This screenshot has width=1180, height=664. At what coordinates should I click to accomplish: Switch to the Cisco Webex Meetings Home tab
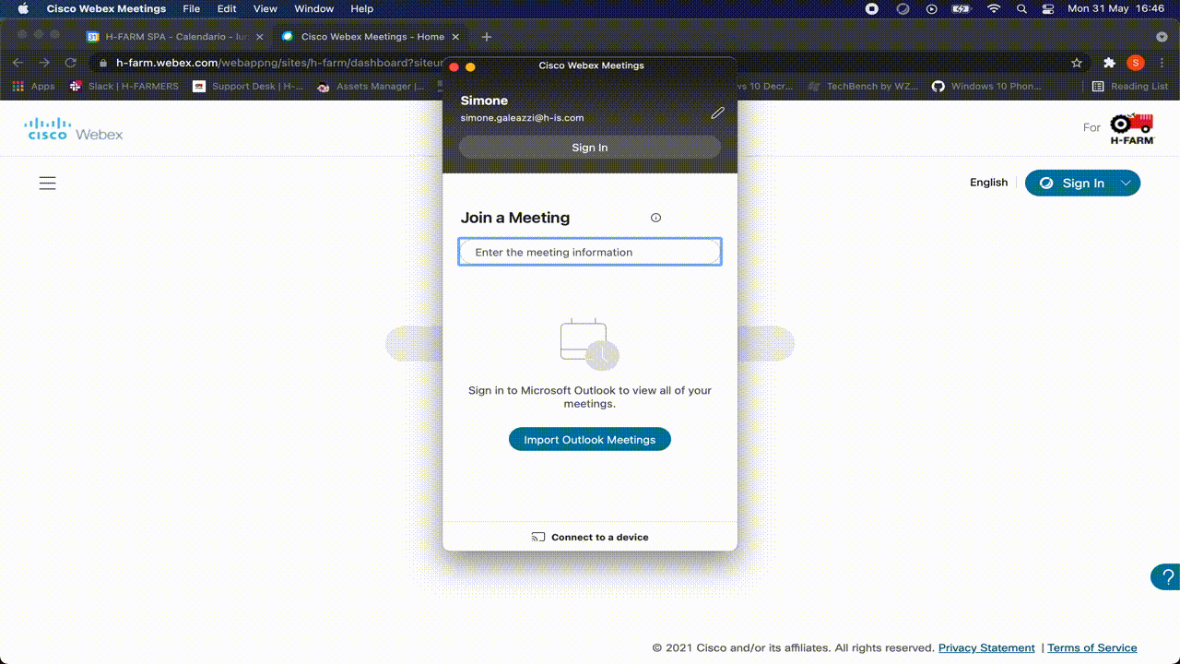point(371,37)
